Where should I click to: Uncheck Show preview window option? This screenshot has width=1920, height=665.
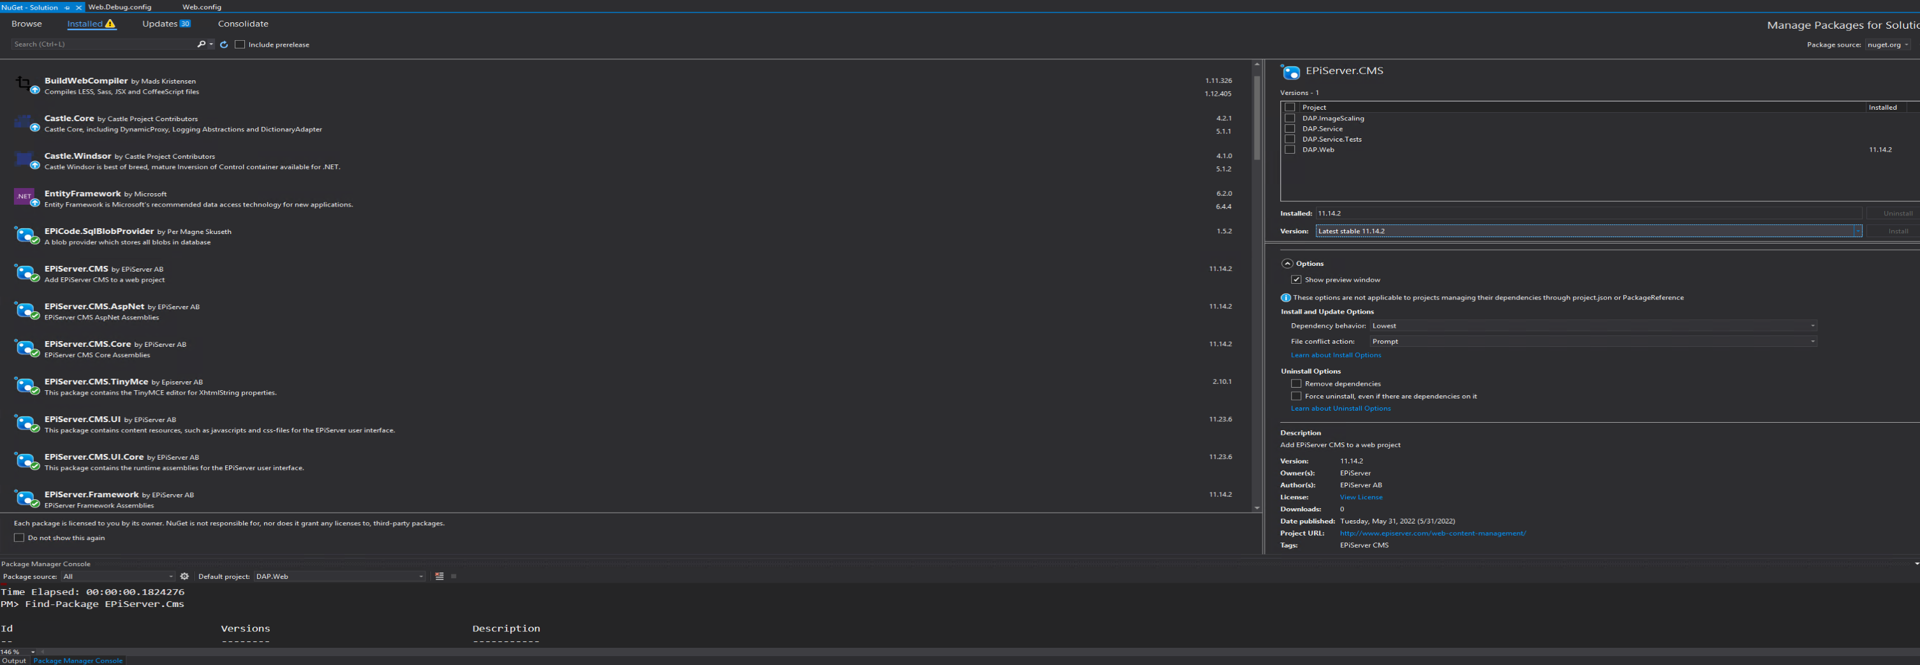point(1296,280)
